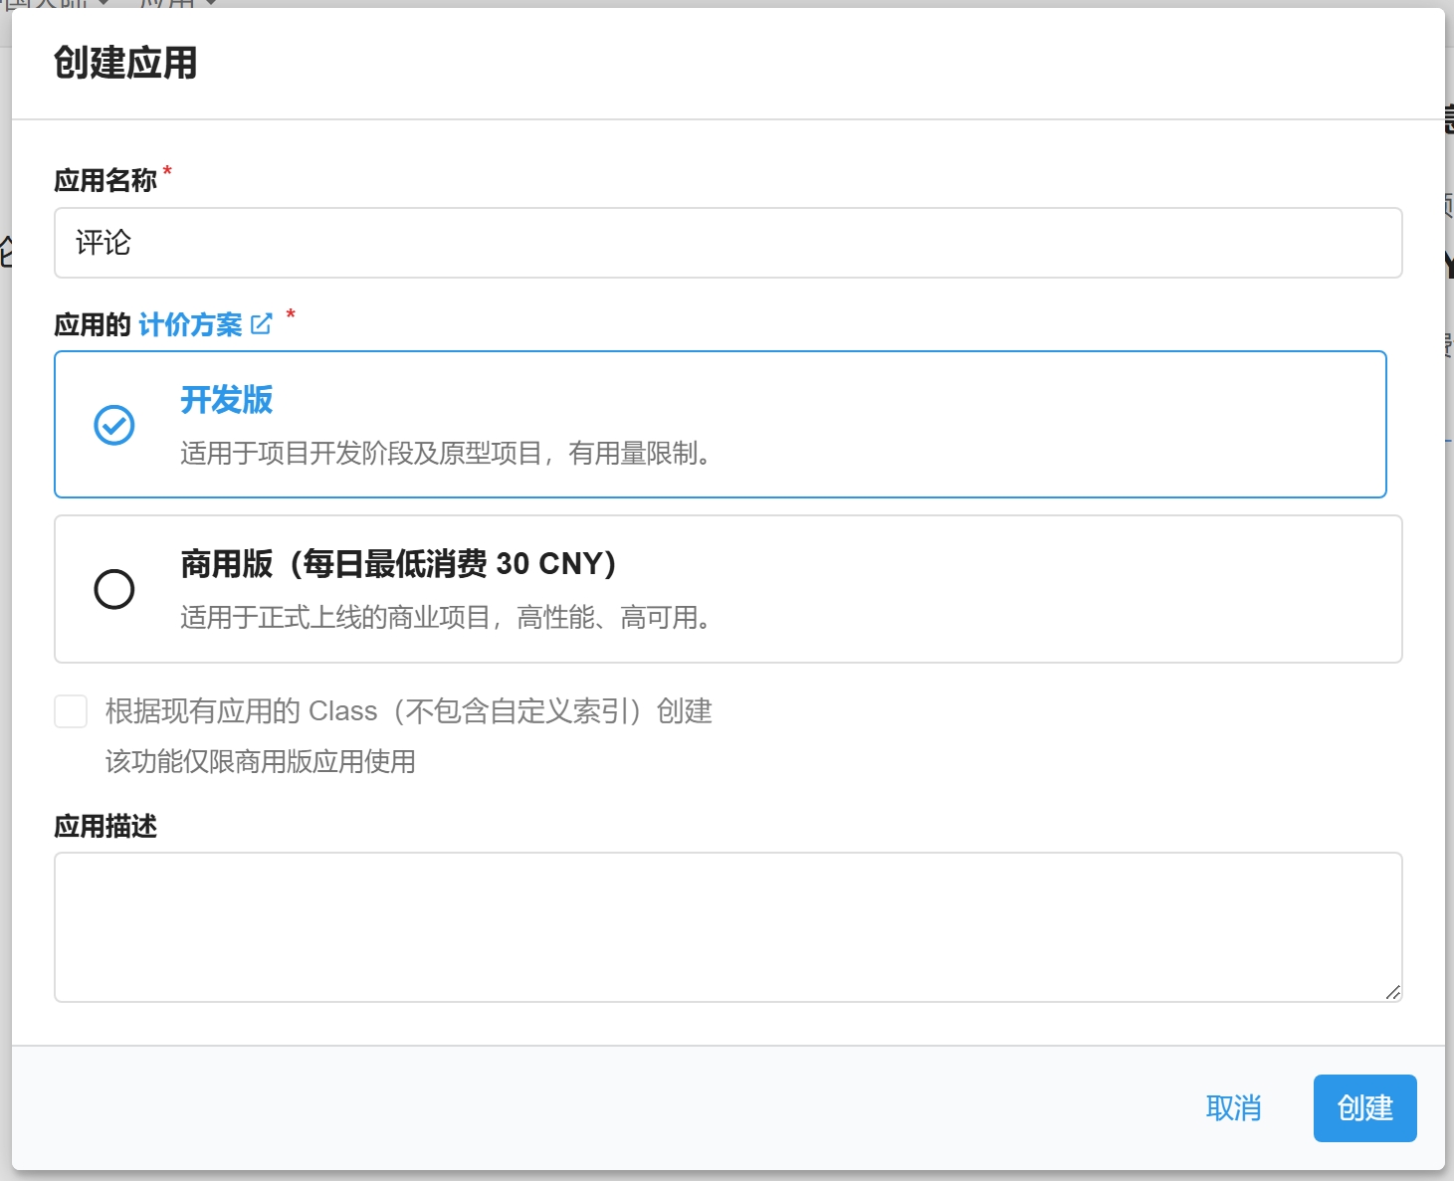Click inside the 应用描述 text area

point(727,926)
